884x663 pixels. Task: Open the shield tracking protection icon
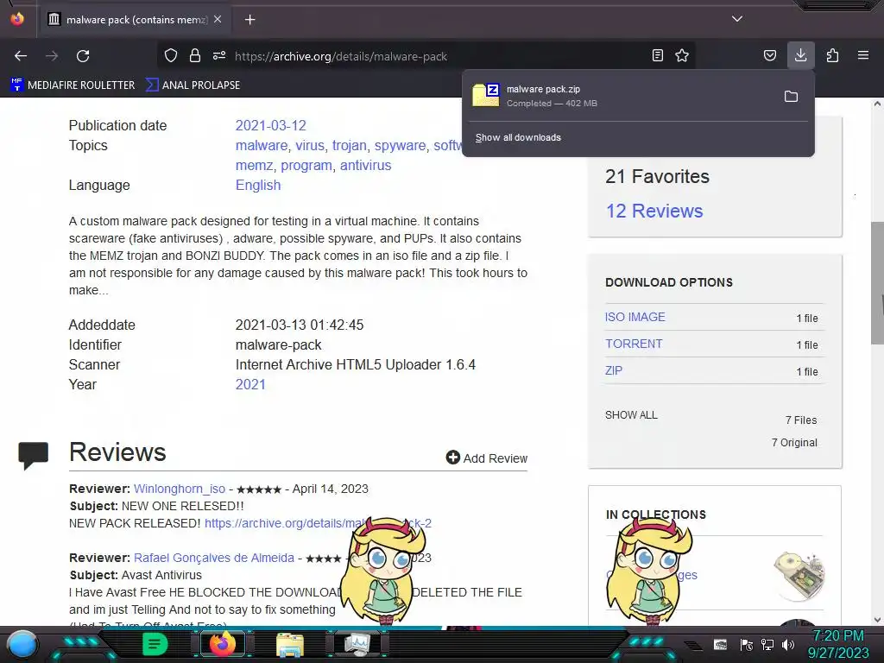pos(171,55)
